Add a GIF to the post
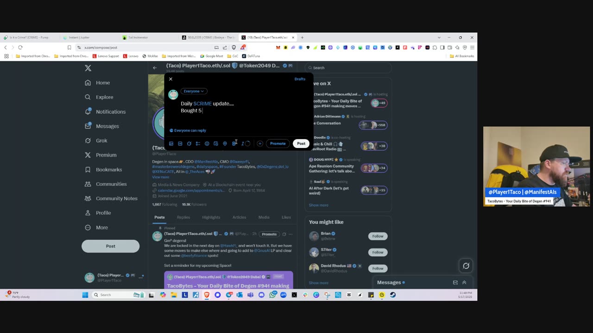 tap(180, 143)
